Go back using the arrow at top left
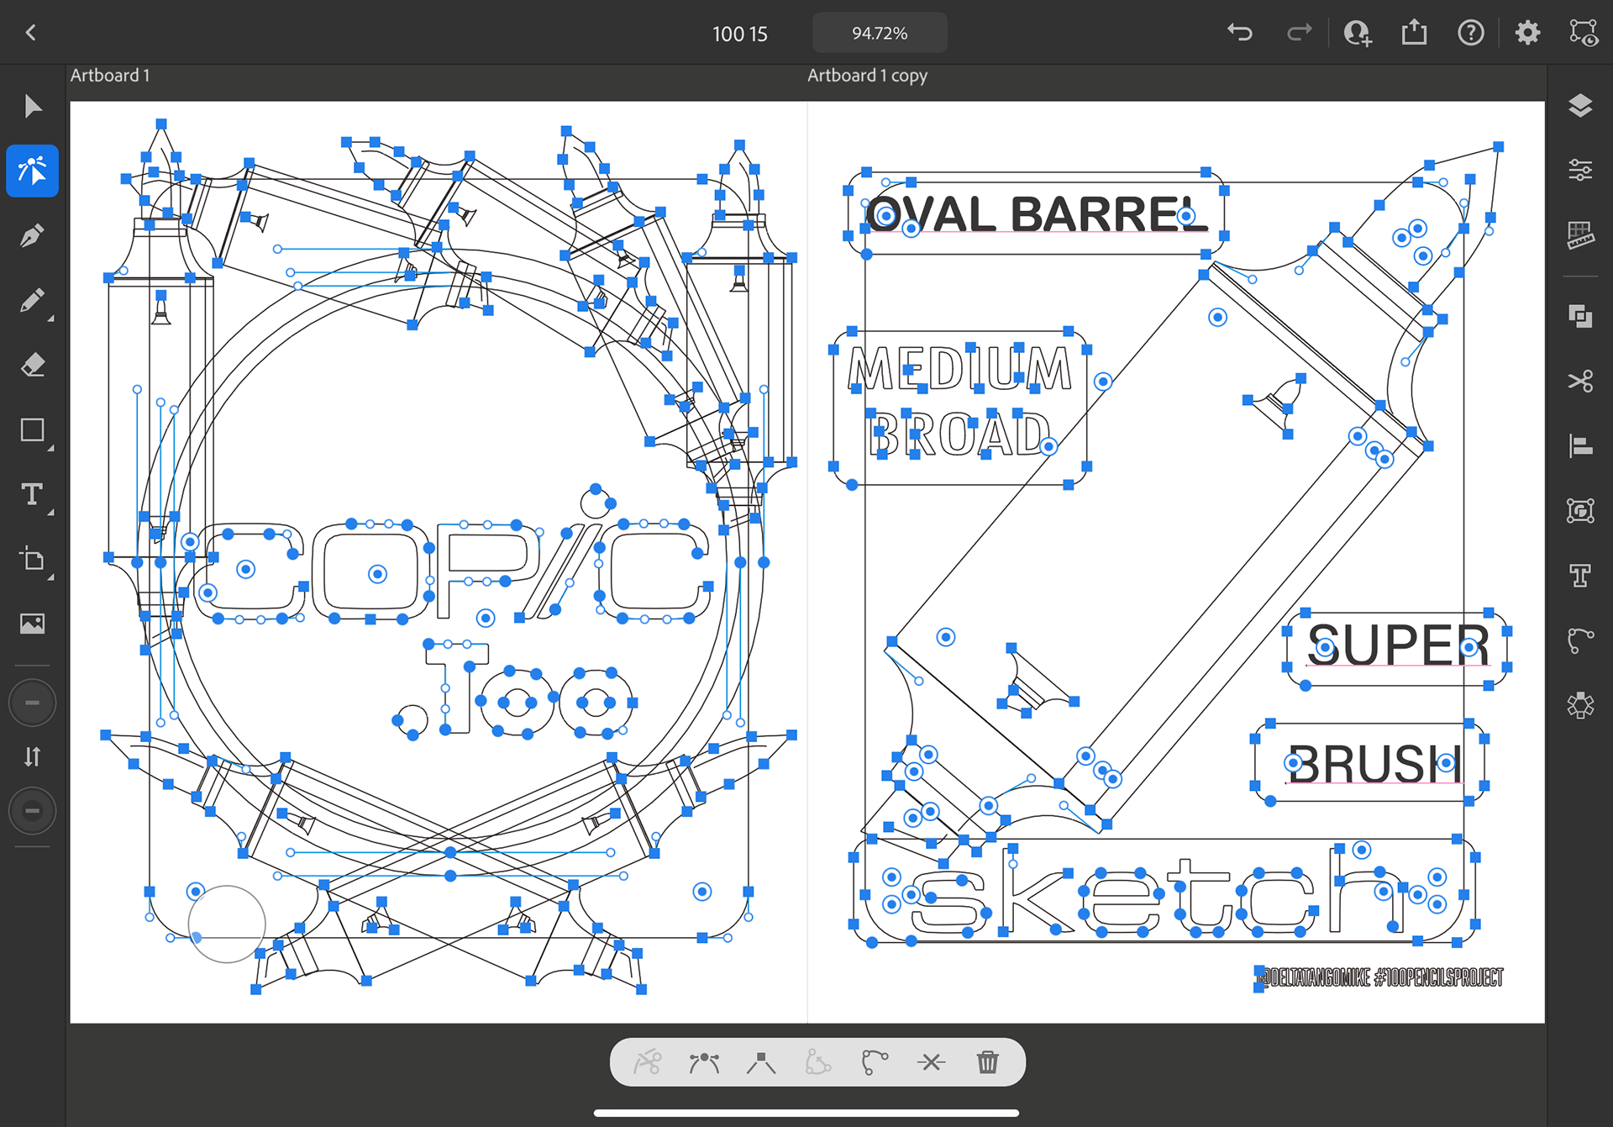 tap(31, 33)
